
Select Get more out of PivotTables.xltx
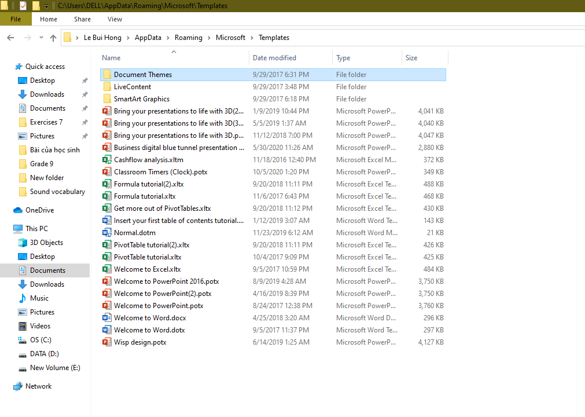coord(162,209)
